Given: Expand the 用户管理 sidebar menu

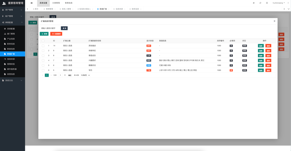Looking at the screenshot, I should [x=13, y=10].
